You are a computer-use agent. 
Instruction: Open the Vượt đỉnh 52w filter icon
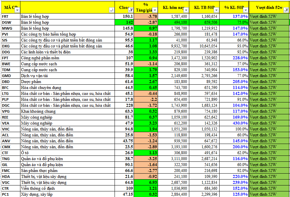click(286, 10)
